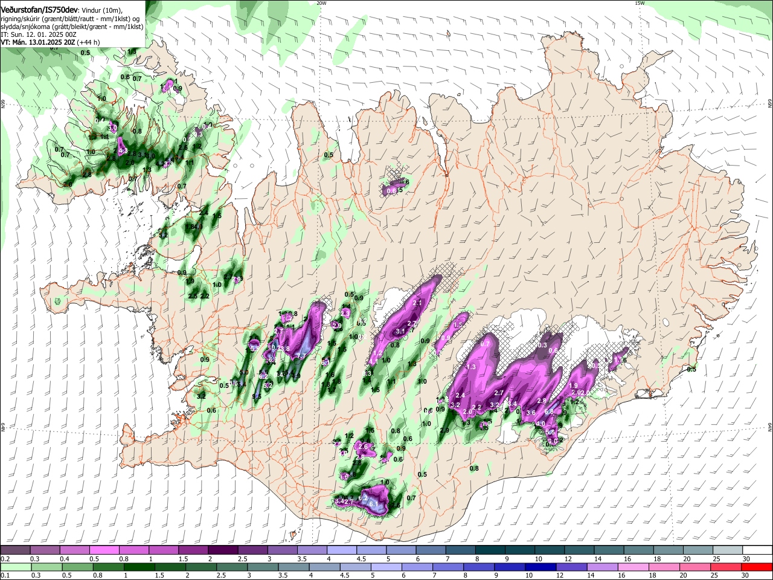Click the header text 'slydda/snjókoma (grátt/bleikt/grænt - mm/1klst)'
The image size is (773, 580).
[x=72, y=27]
